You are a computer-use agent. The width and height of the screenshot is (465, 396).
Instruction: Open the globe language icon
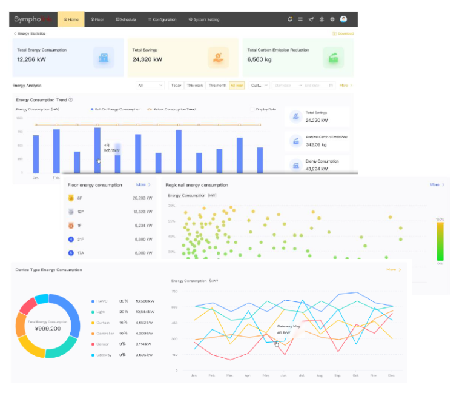(x=332, y=19)
